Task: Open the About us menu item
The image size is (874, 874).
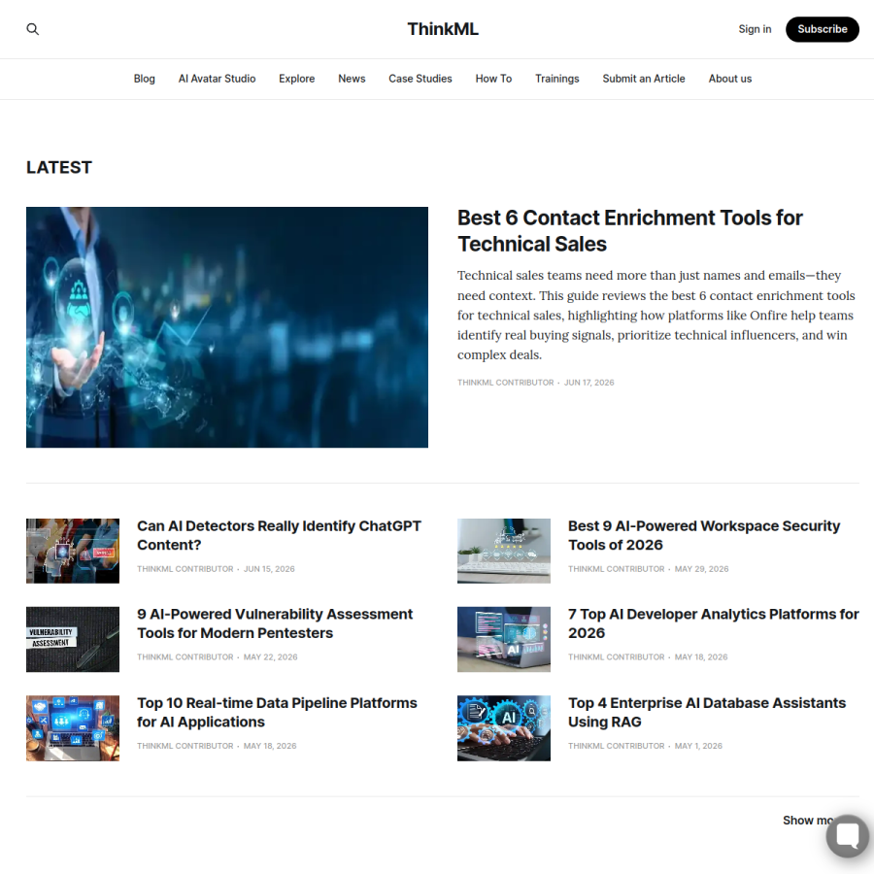Action: [x=729, y=79]
